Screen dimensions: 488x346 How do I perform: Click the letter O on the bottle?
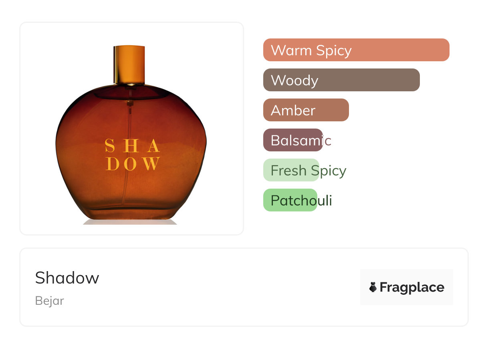pyautogui.click(x=130, y=164)
